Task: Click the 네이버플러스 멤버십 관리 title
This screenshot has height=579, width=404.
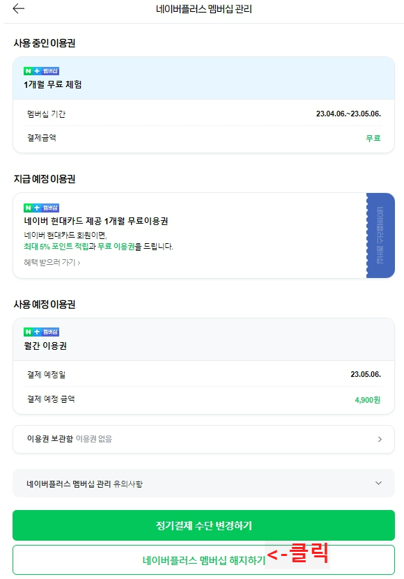Action: click(x=202, y=9)
